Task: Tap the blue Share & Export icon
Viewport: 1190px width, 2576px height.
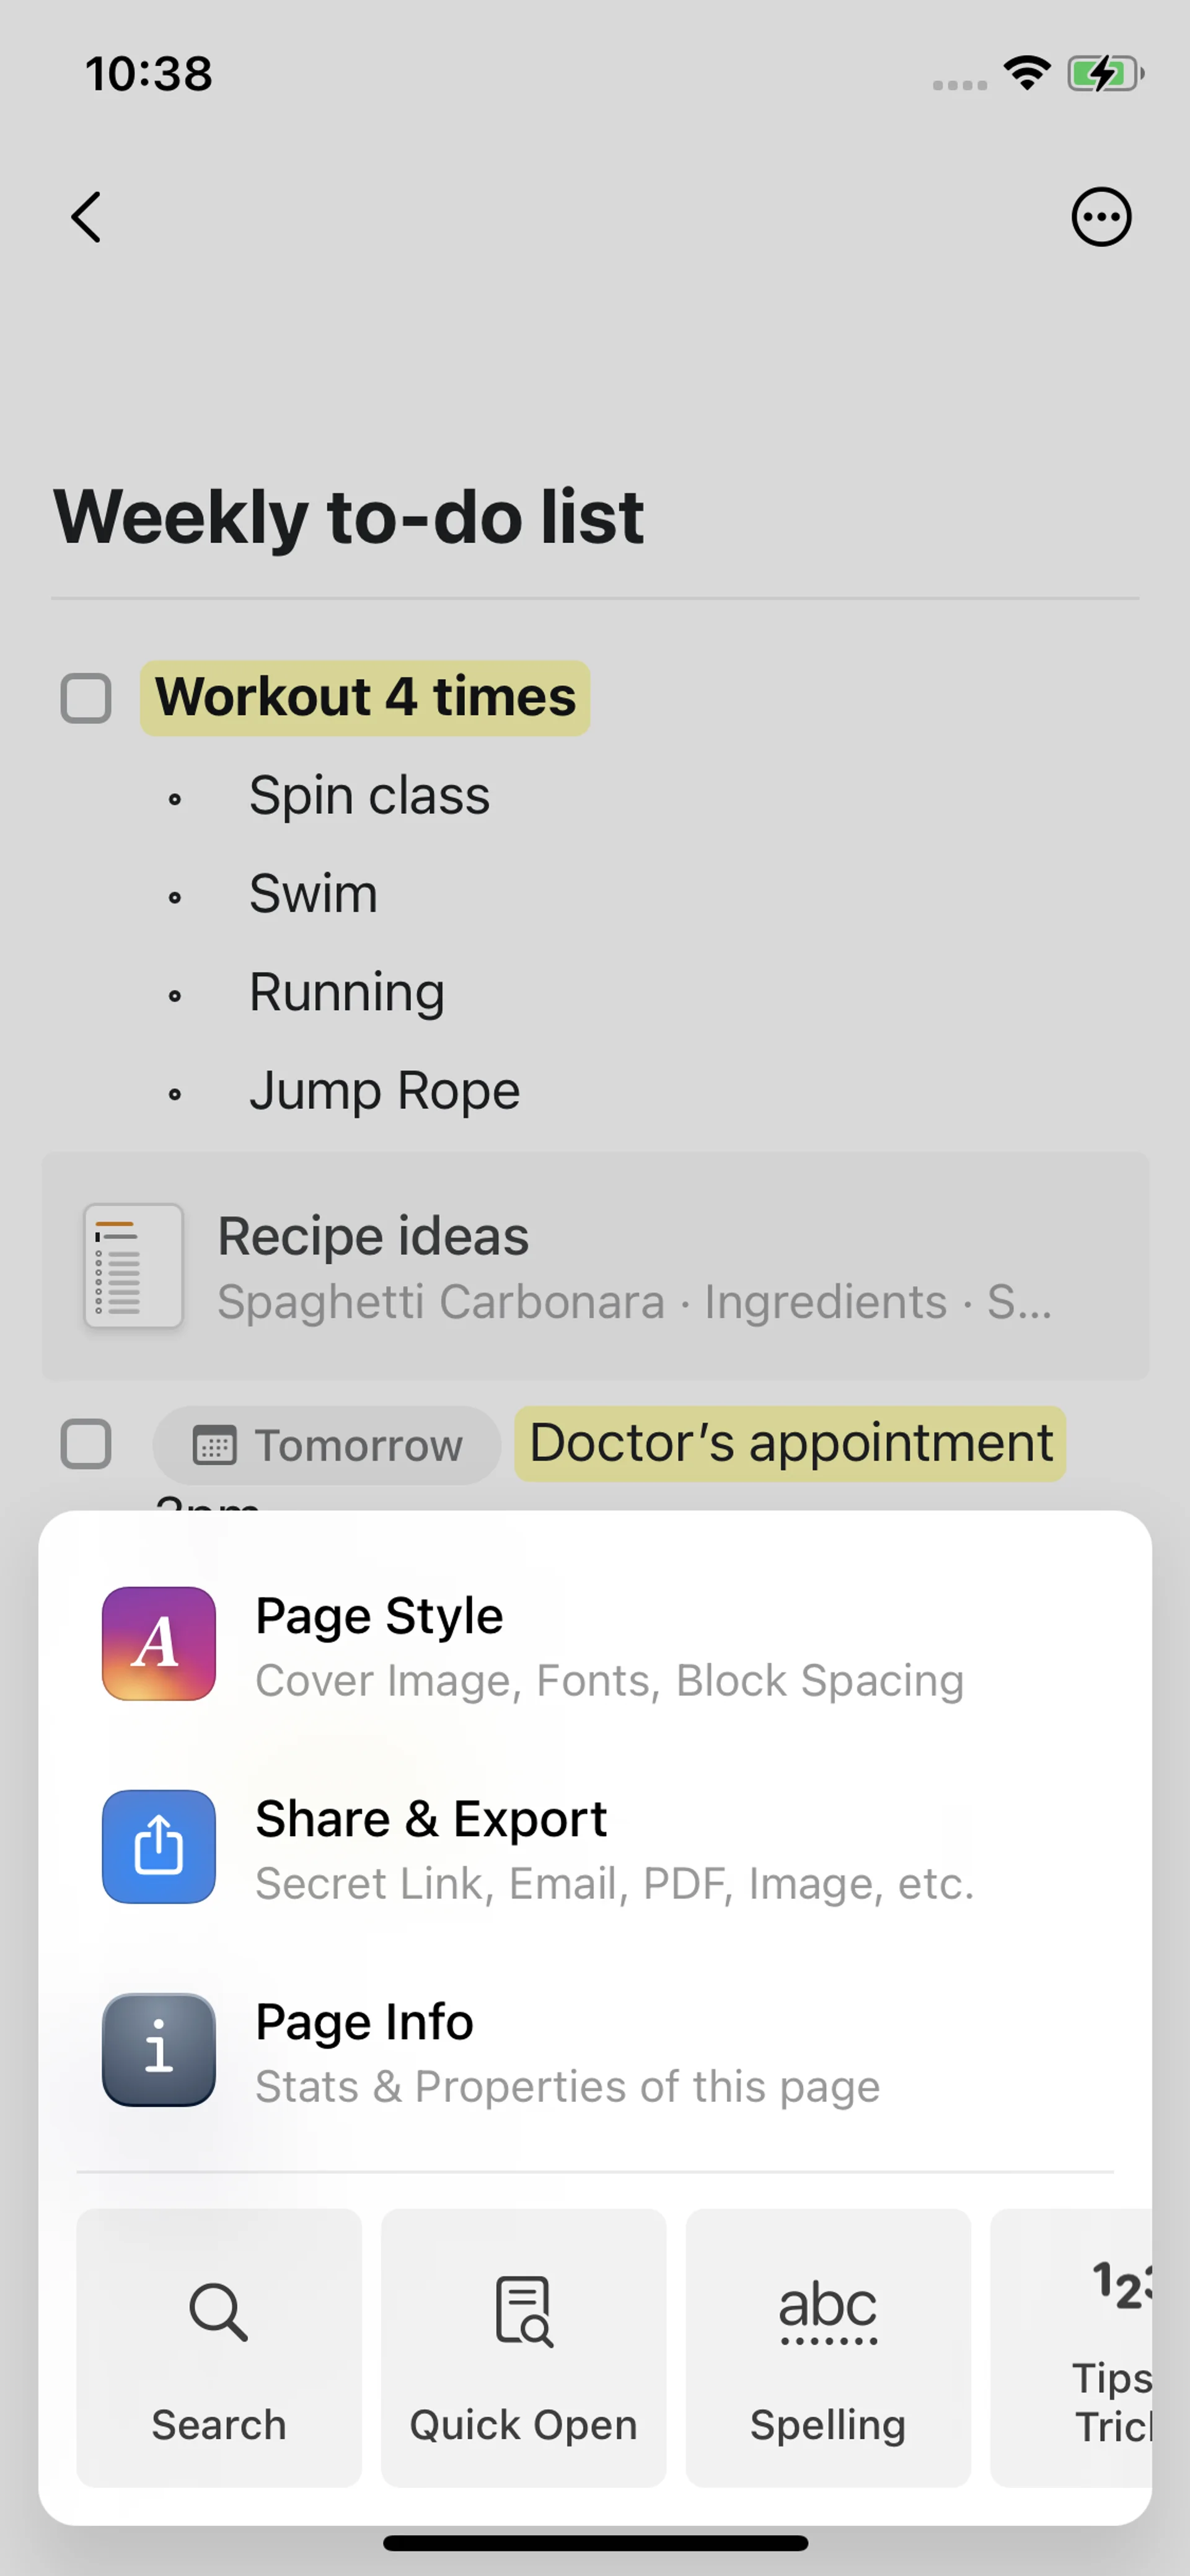Action: tap(159, 1846)
